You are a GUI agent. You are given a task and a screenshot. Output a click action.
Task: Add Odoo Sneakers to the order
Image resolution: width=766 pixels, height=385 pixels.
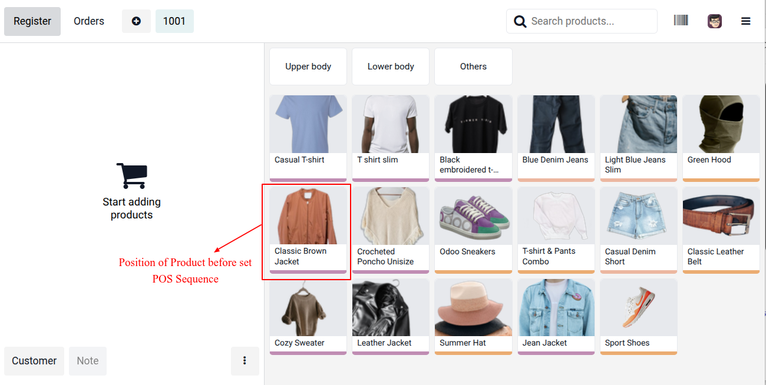click(473, 230)
